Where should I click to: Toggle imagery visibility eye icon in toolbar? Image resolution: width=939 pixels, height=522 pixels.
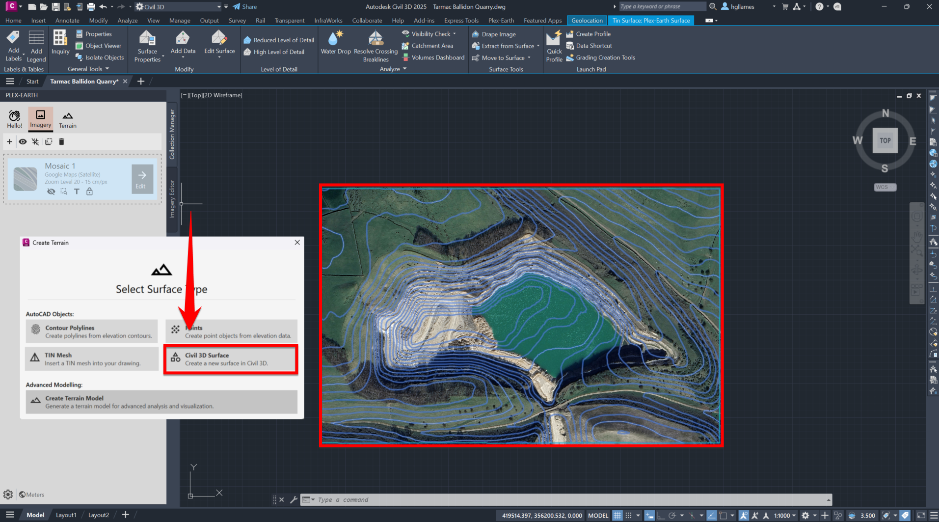pyautogui.click(x=23, y=142)
